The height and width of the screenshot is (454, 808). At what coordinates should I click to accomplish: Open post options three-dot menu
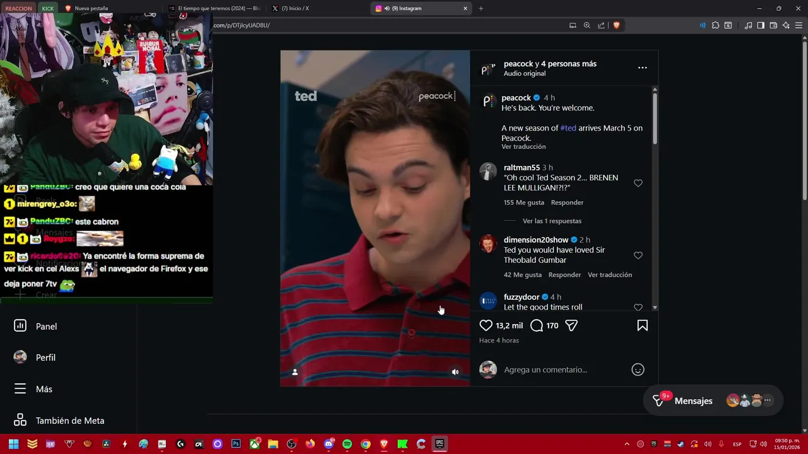point(642,67)
